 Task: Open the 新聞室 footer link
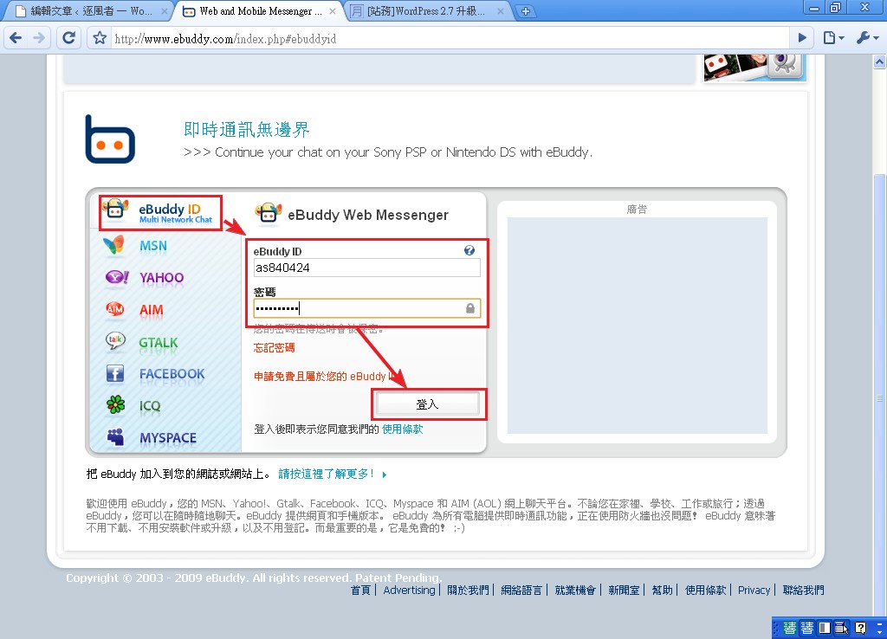[x=624, y=591]
